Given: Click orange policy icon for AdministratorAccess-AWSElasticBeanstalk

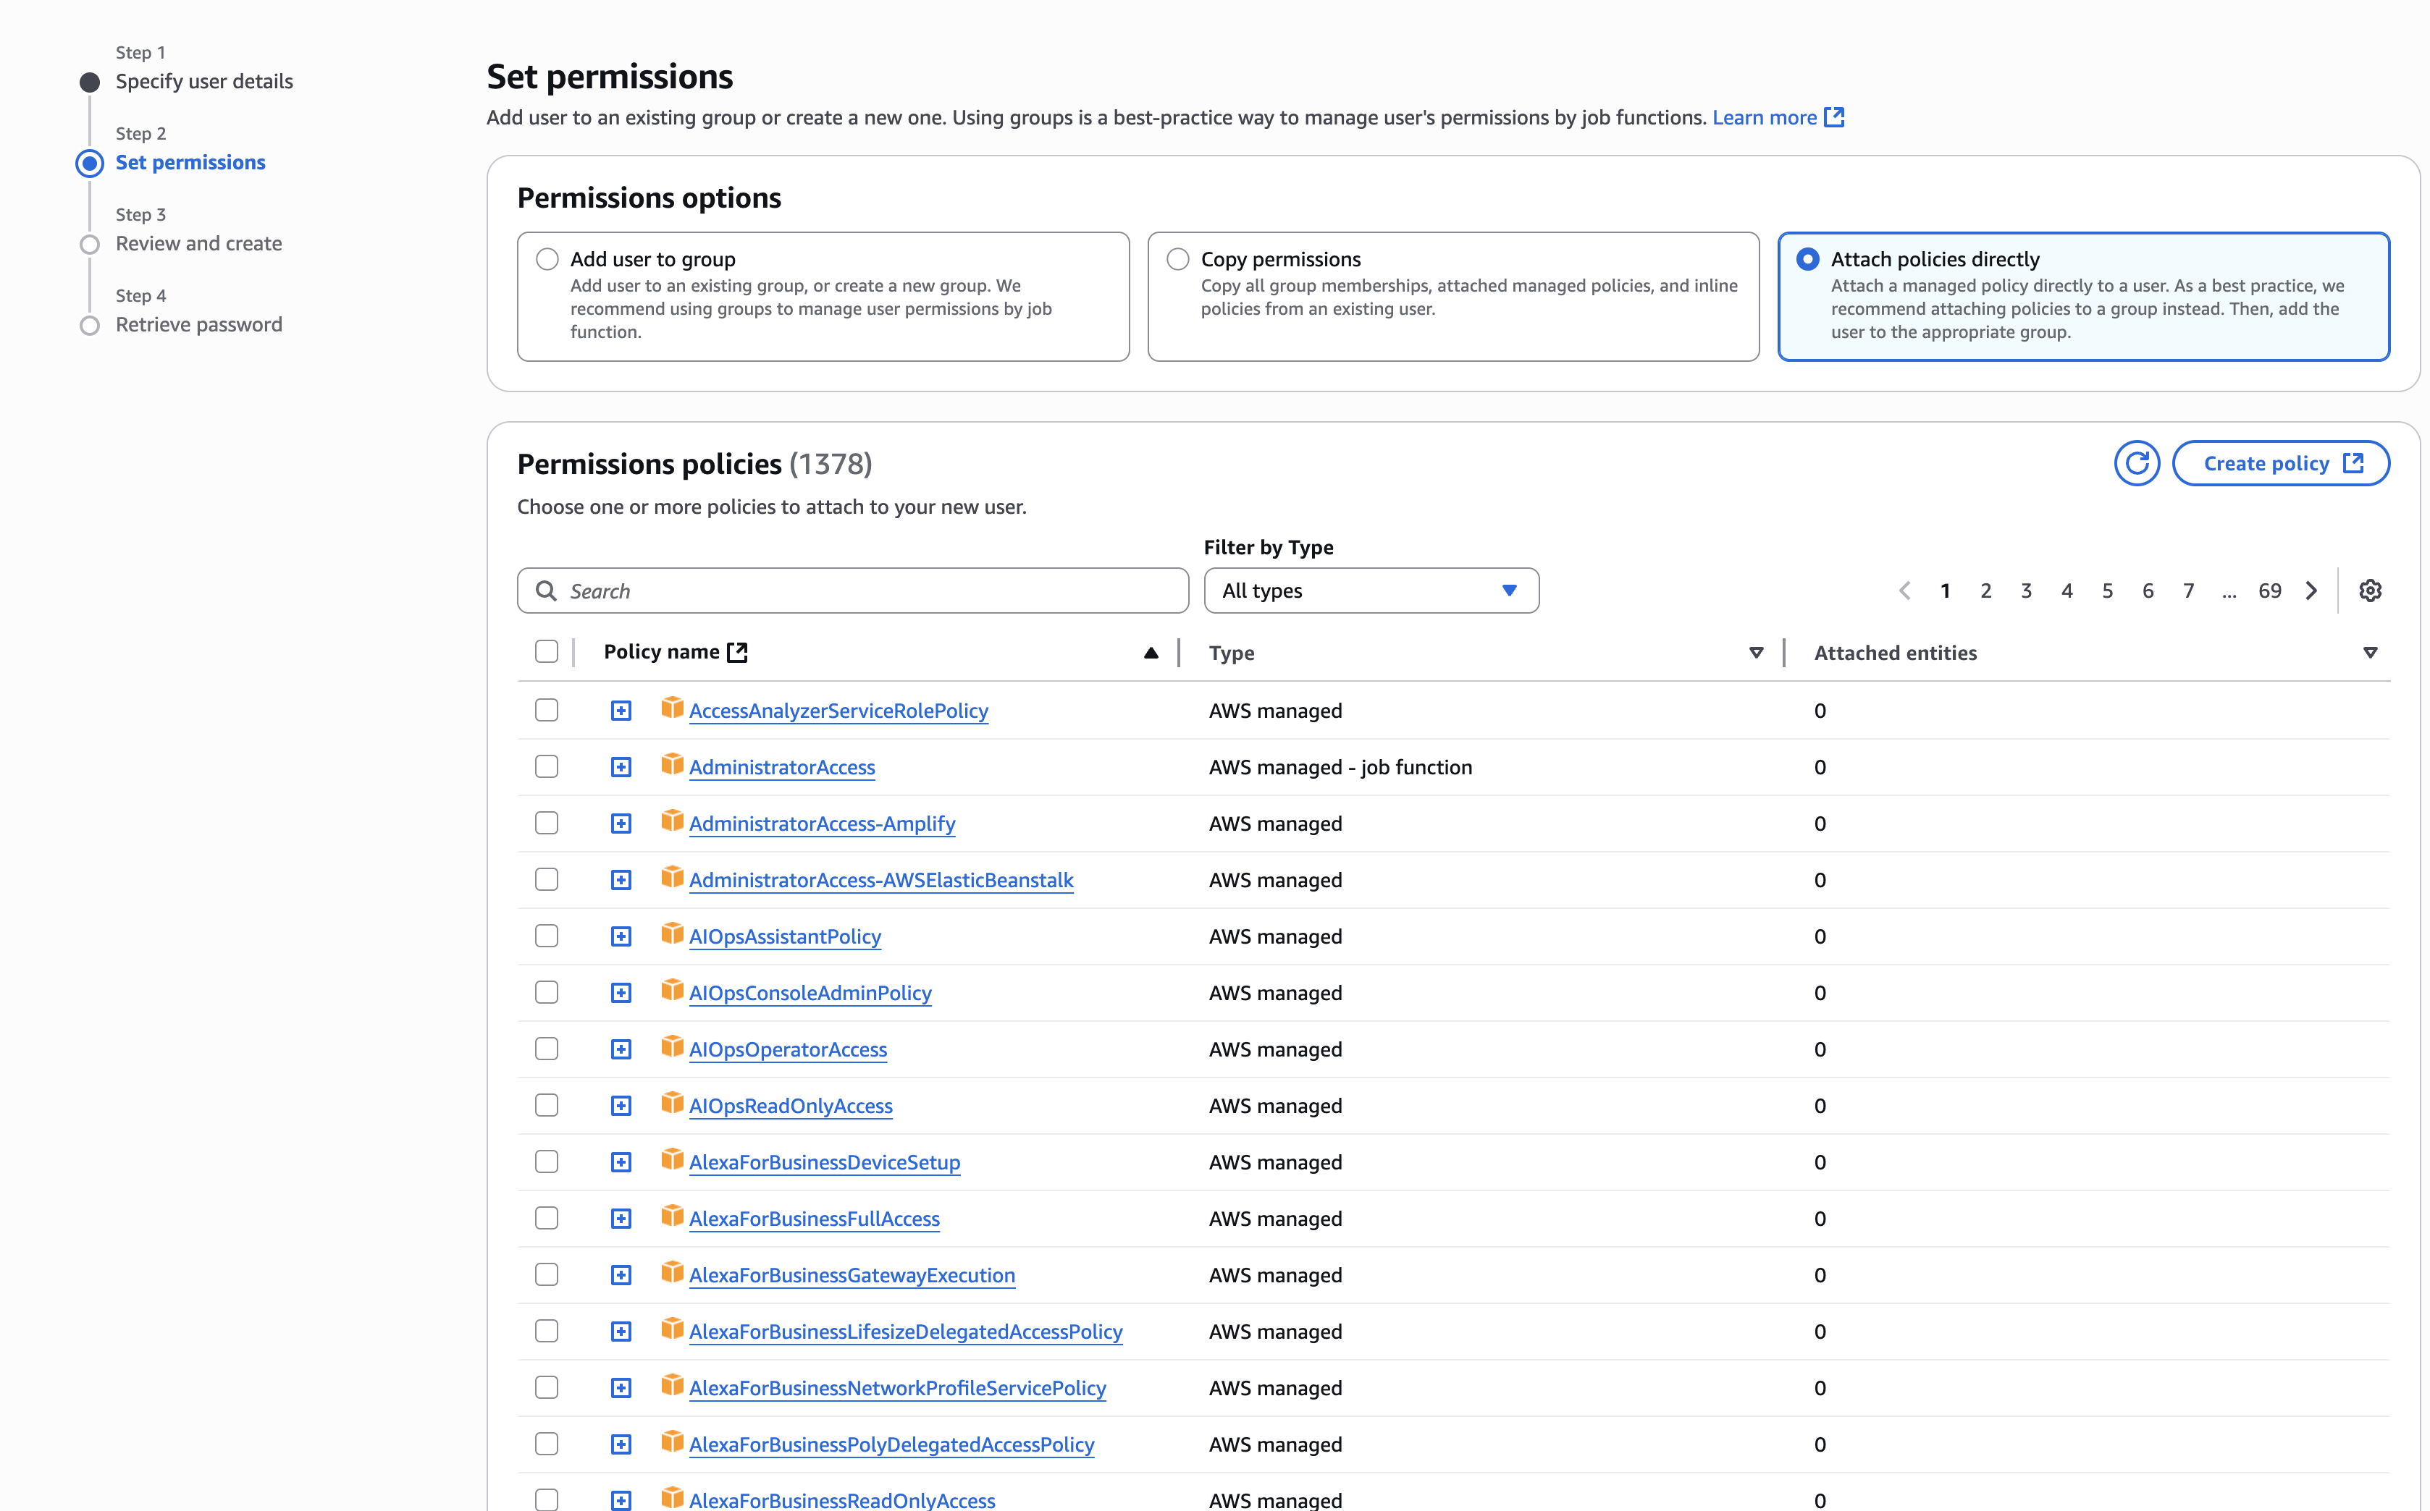Looking at the screenshot, I should tap(672, 877).
